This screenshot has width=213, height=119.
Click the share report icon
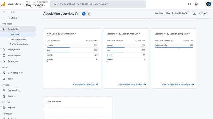(200, 13)
